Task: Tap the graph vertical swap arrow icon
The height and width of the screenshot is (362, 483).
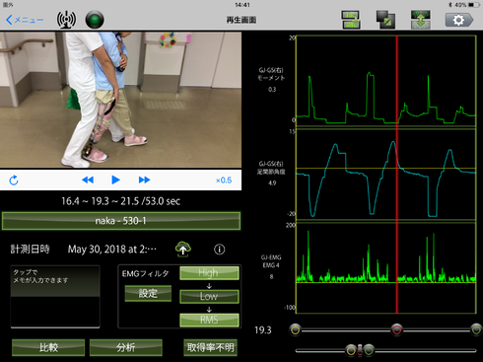Action: 421,20
